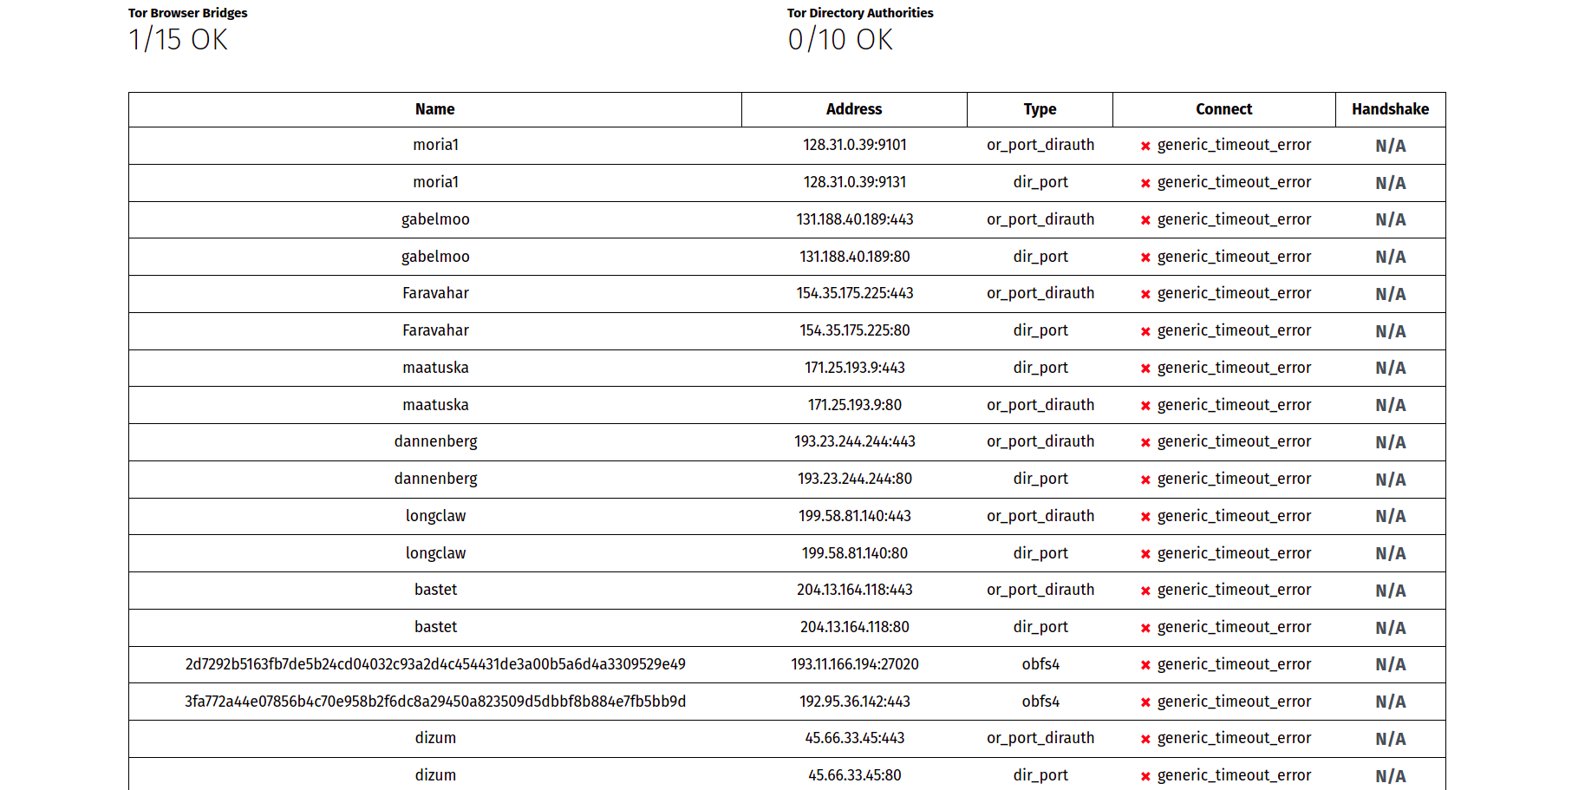Click the red X for address 204.13.164.118:443
1572x790 pixels.
click(1145, 591)
